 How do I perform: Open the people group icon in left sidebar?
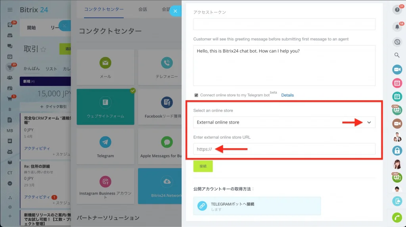[10, 78]
